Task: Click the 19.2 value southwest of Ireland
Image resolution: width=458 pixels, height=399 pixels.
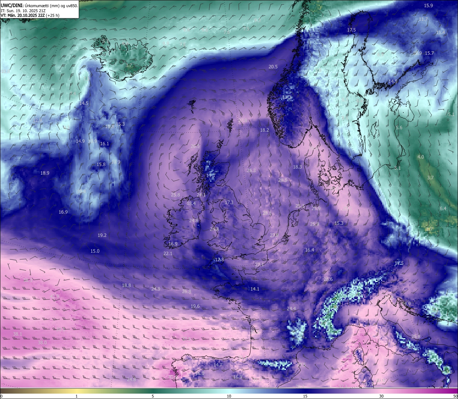Action: point(102,235)
